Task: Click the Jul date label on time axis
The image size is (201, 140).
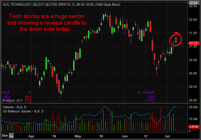Action: click(x=167, y=136)
